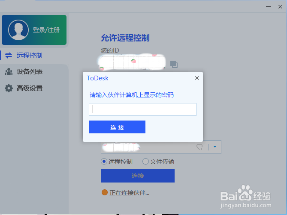Select the 远程控制 radio button
Viewport: 287px width, 215px height.
pos(104,162)
